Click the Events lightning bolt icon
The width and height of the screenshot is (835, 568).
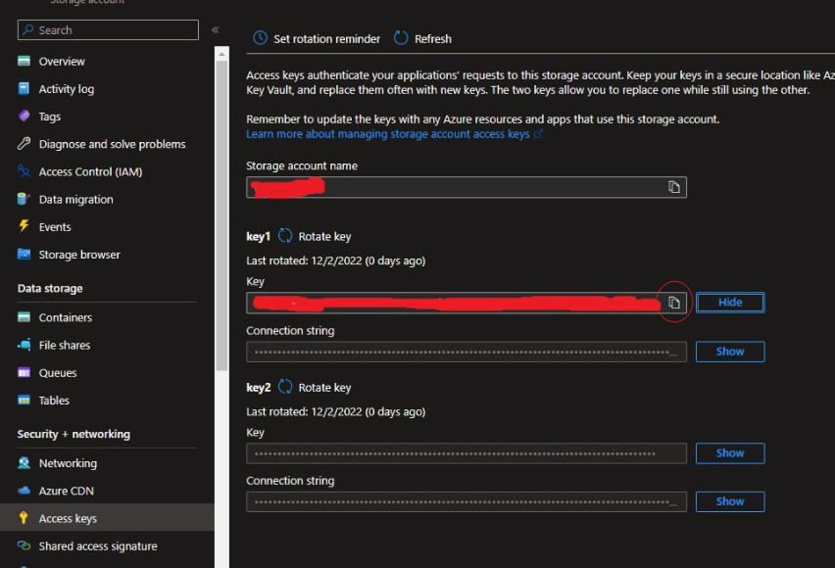pos(24,226)
